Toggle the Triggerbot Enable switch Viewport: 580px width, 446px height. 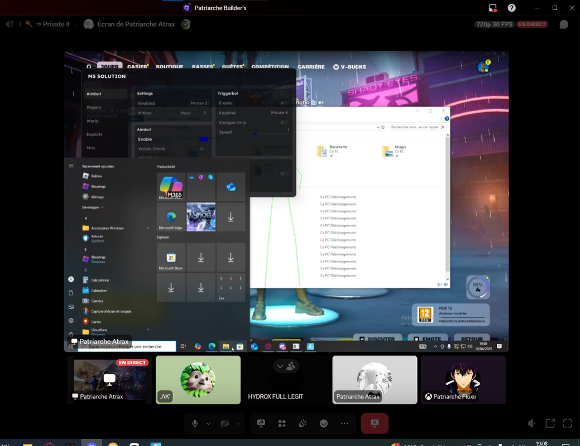pos(284,103)
